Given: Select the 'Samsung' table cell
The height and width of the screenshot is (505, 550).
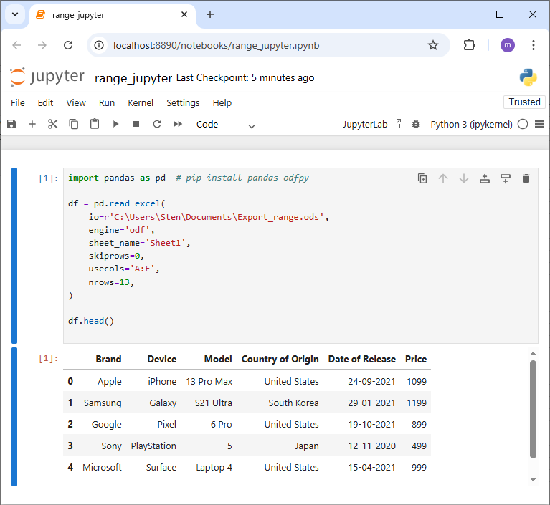Looking at the screenshot, I should coord(103,403).
